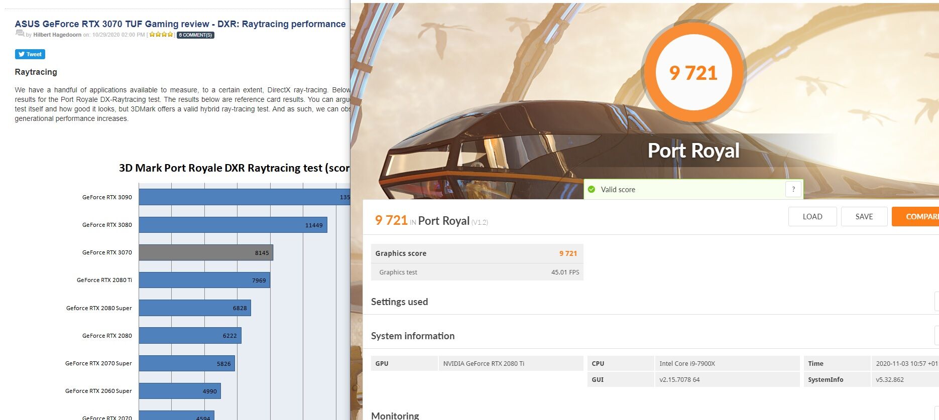Viewport: 939px width, 420px height.
Task: Click the 6222 value on RTX 2080 bar
Action: click(229, 336)
